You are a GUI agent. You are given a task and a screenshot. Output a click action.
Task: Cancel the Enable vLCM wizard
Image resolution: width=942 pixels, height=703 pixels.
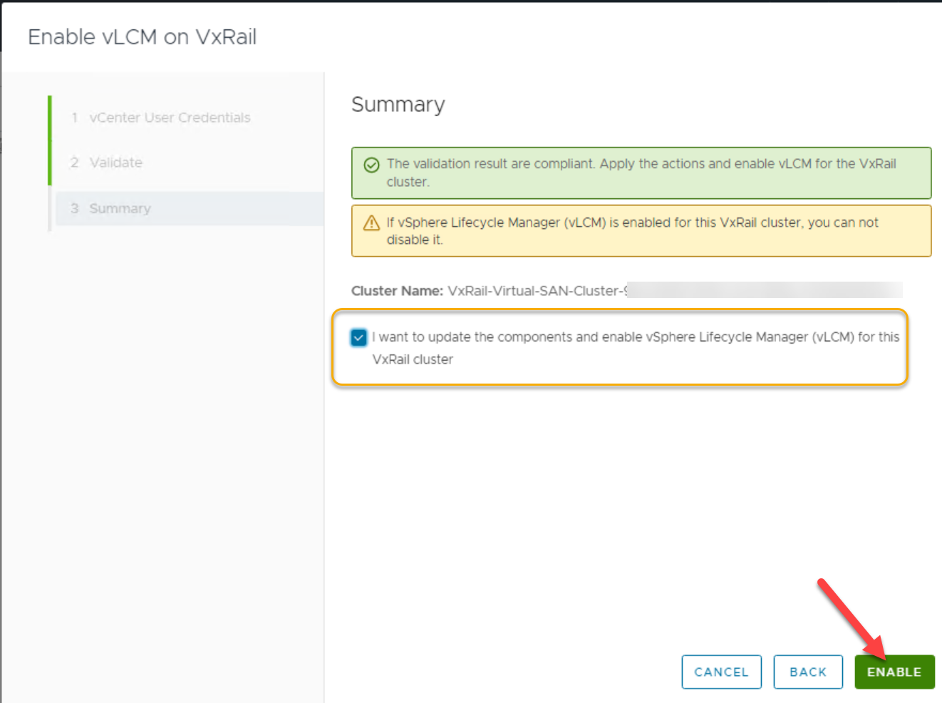721,672
